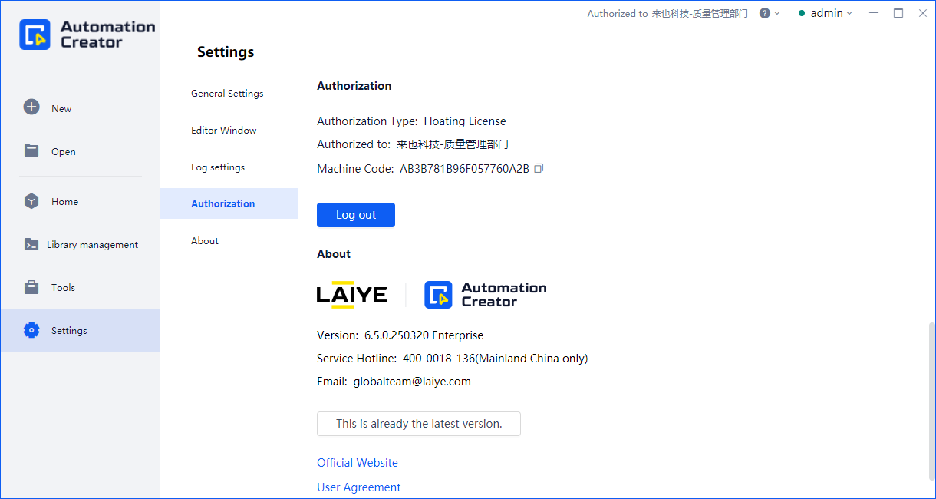This screenshot has height=499, width=936.
Task: Open the User Agreement link
Action: pos(359,487)
